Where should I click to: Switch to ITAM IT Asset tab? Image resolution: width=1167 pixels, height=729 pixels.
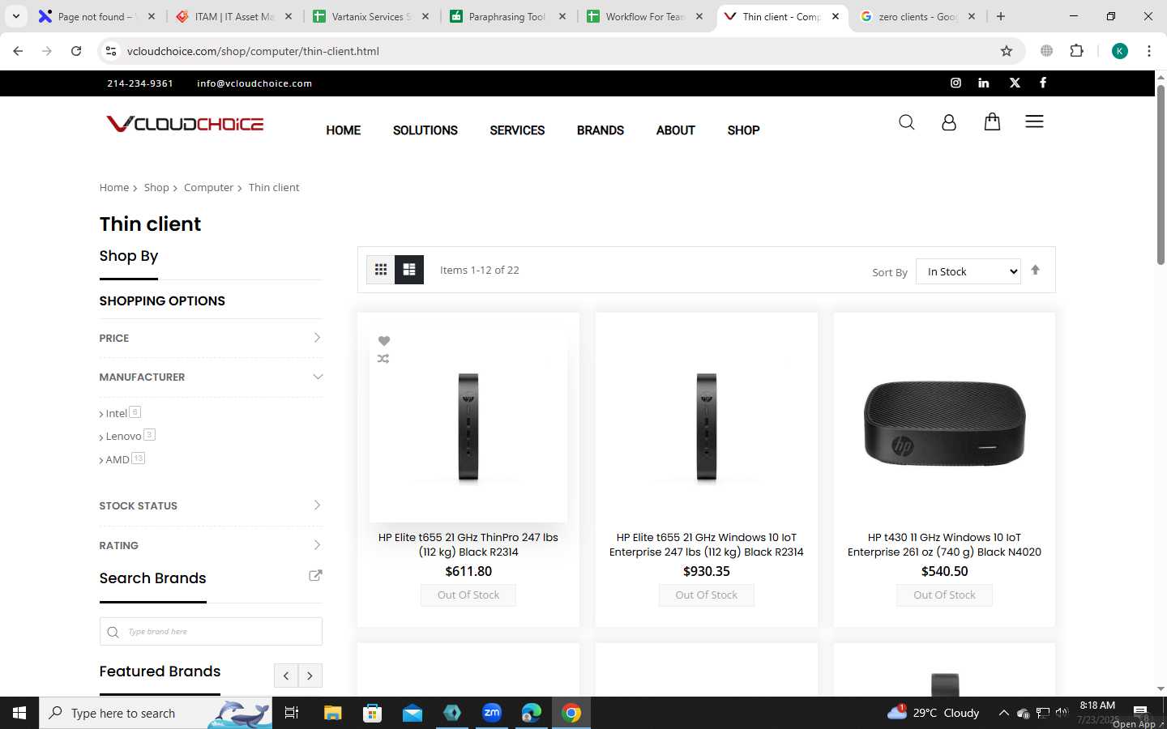point(235,16)
